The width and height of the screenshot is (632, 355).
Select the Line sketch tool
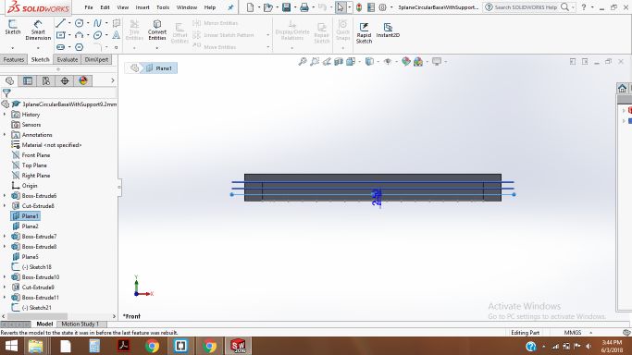[60, 23]
